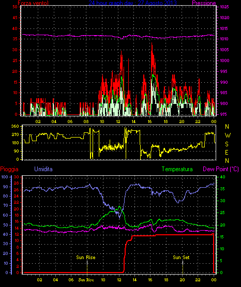241x287 pixels.
Task: Click the '985' pressure axis value
Action: [x=223, y=93]
